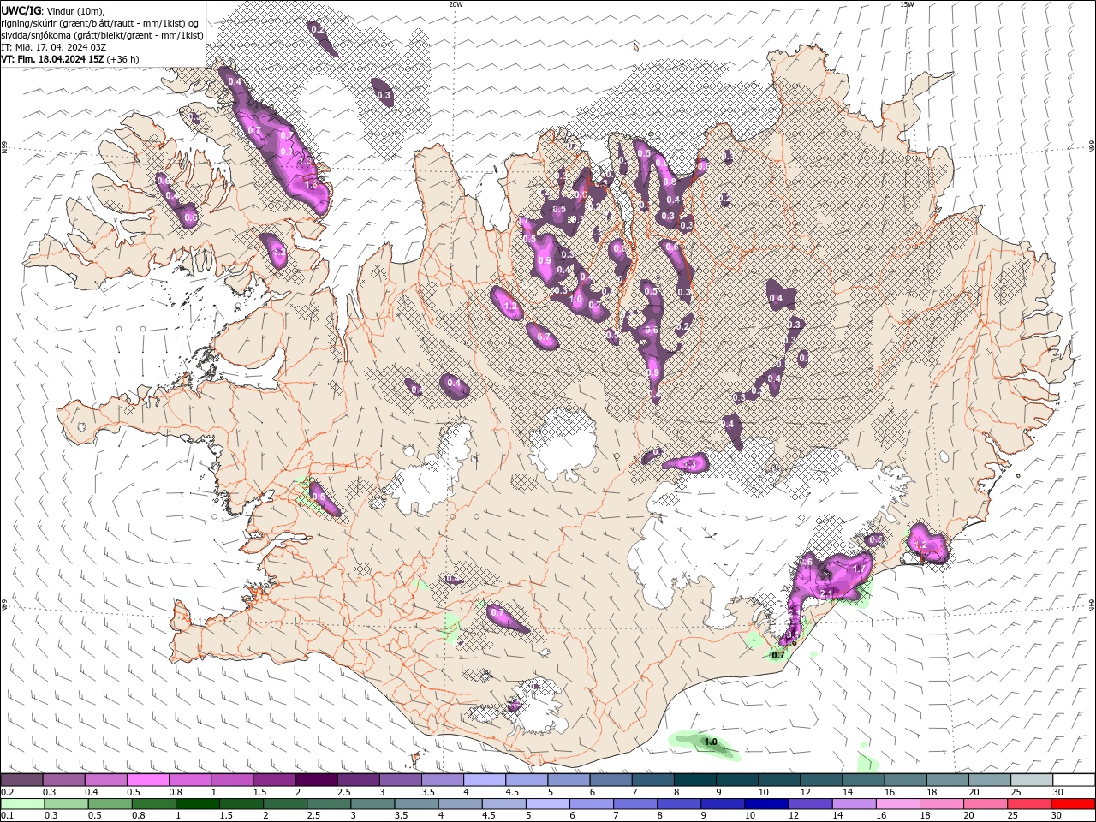Pick the bright pink swatch labeled 0.5 in upper legend
The width and height of the screenshot is (1096, 822).
click(147, 780)
